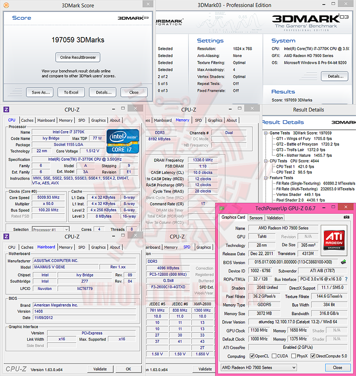Screen dimensions: 356x376
Task: Click the To Excel button
Action: coord(71,93)
